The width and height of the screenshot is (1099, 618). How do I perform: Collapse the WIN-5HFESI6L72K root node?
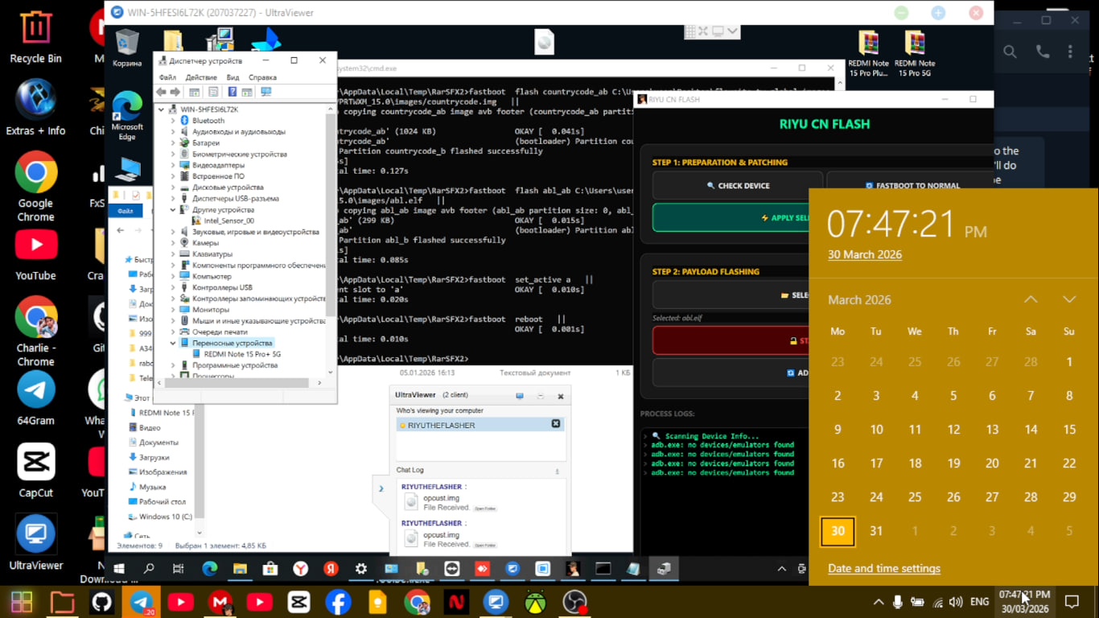(162, 109)
